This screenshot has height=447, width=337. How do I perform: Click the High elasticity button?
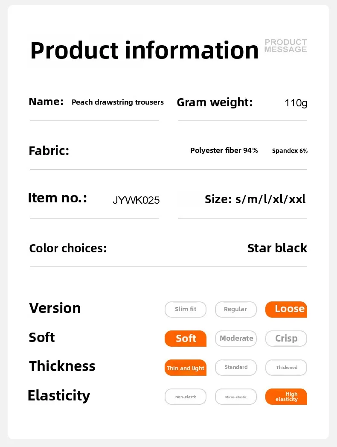click(x=286, y=397)
